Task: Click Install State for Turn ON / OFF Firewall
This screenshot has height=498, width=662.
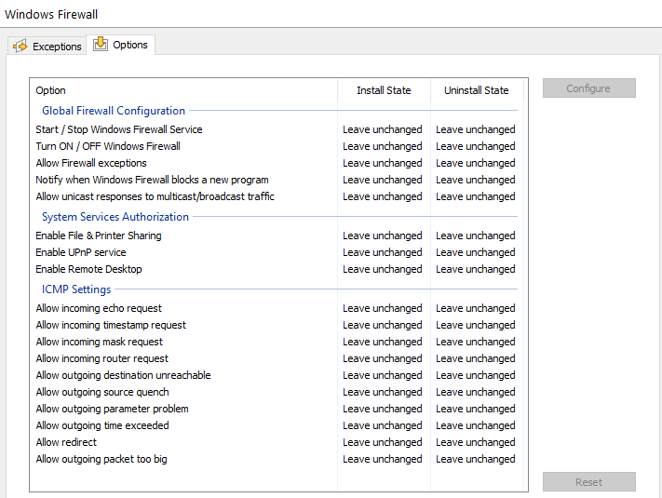Action: 383,146
